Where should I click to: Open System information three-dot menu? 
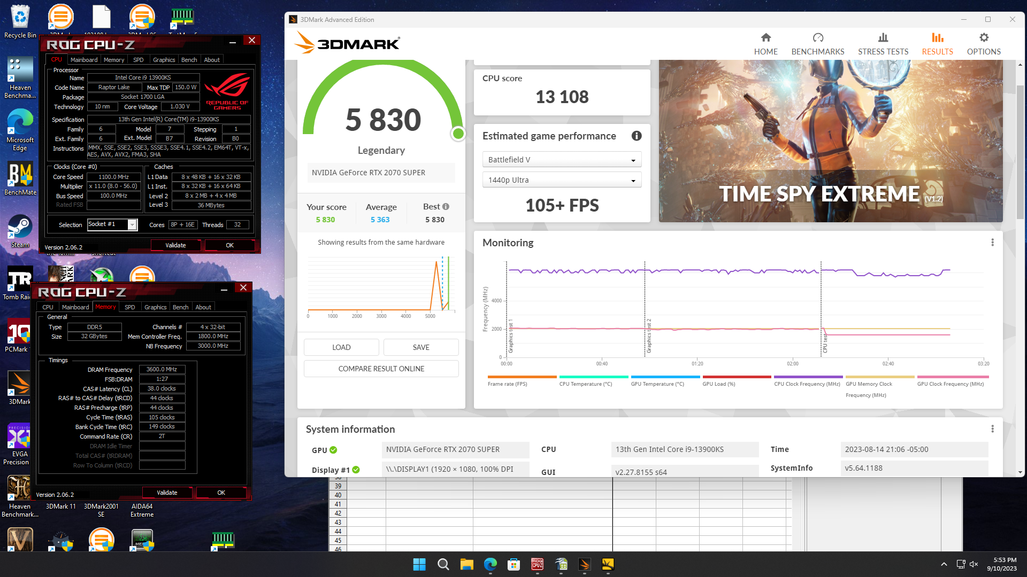(x=992, y=429)
